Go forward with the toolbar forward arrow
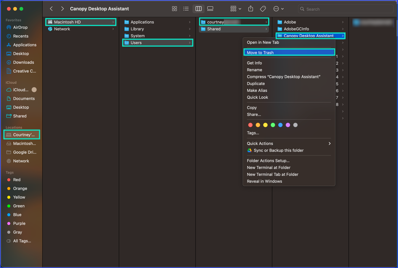Image resolution: width=398 pixels, height=268 pixels. pyautogui.click(x=63, y=9)
